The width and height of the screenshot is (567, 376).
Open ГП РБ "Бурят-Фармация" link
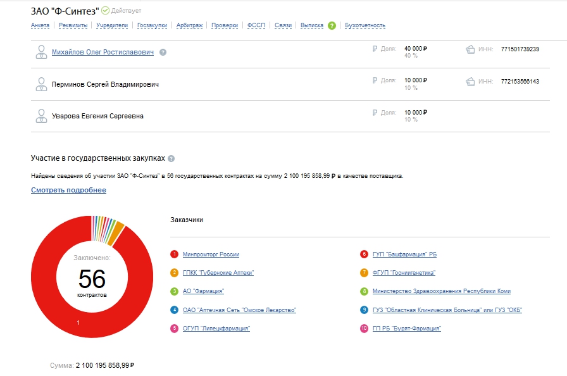coord(407,329)
